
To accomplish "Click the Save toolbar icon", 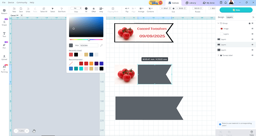I will pos(21,10).
